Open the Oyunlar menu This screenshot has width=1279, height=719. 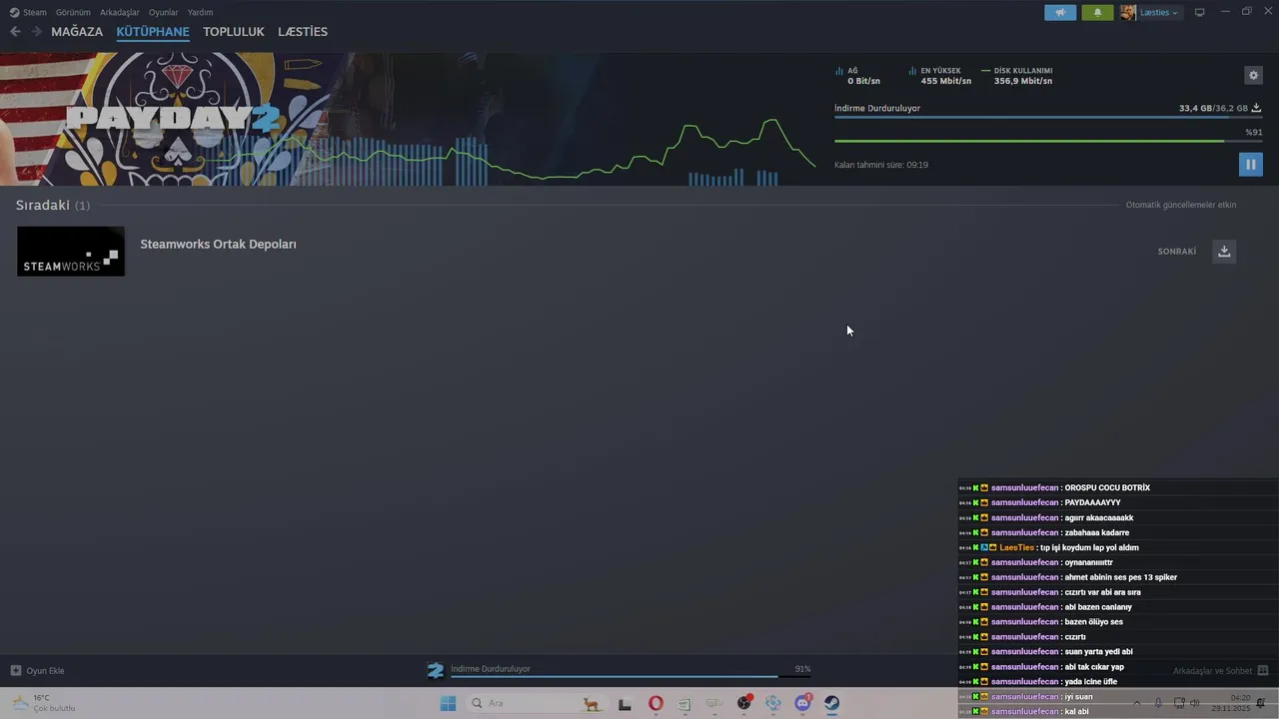[164, 13]
